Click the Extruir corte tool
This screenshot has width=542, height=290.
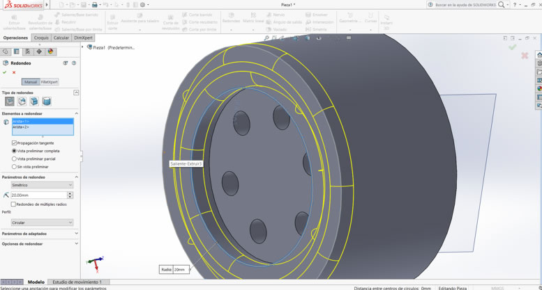pos(113,22)
